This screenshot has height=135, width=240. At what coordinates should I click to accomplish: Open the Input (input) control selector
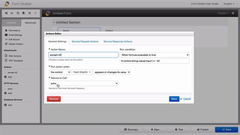point(82,72)
